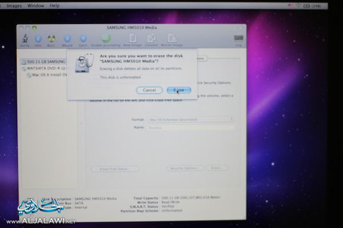Click the Convert toolbar icon
This screenshot has height=228, width=343.
[x=151, y=38]
